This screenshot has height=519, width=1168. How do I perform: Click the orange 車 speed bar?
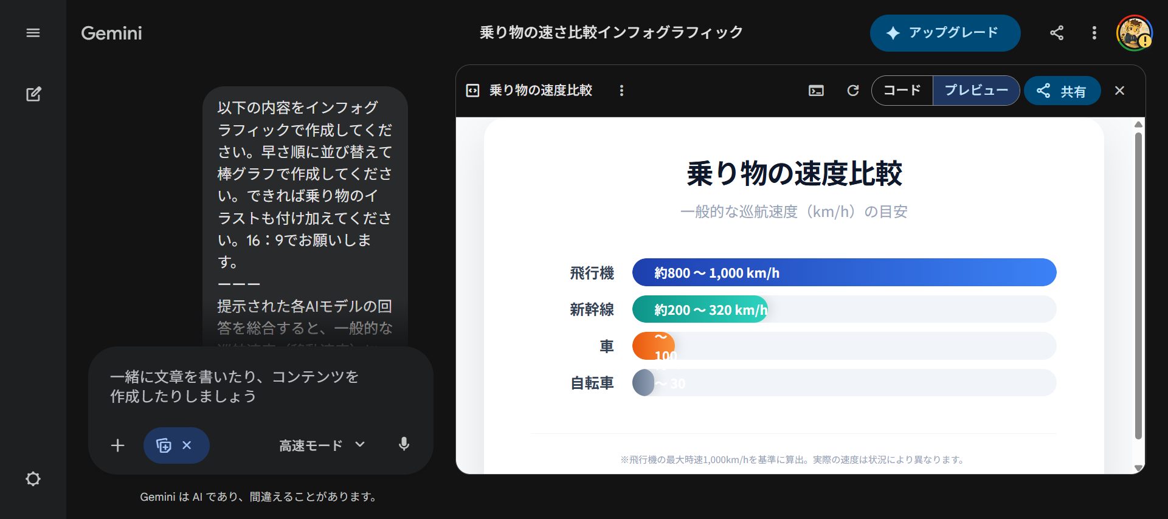click(x=654, y=346)
